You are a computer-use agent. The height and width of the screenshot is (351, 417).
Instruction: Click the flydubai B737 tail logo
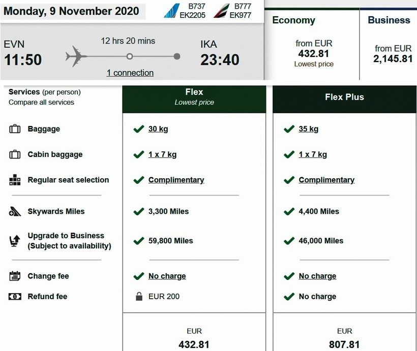tap(170, 11)
